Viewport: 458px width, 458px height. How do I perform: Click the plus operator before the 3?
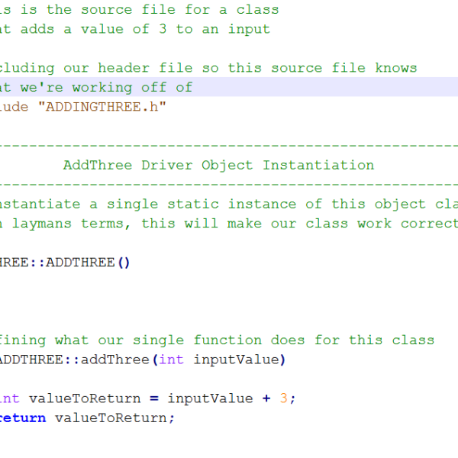point(266,398)
